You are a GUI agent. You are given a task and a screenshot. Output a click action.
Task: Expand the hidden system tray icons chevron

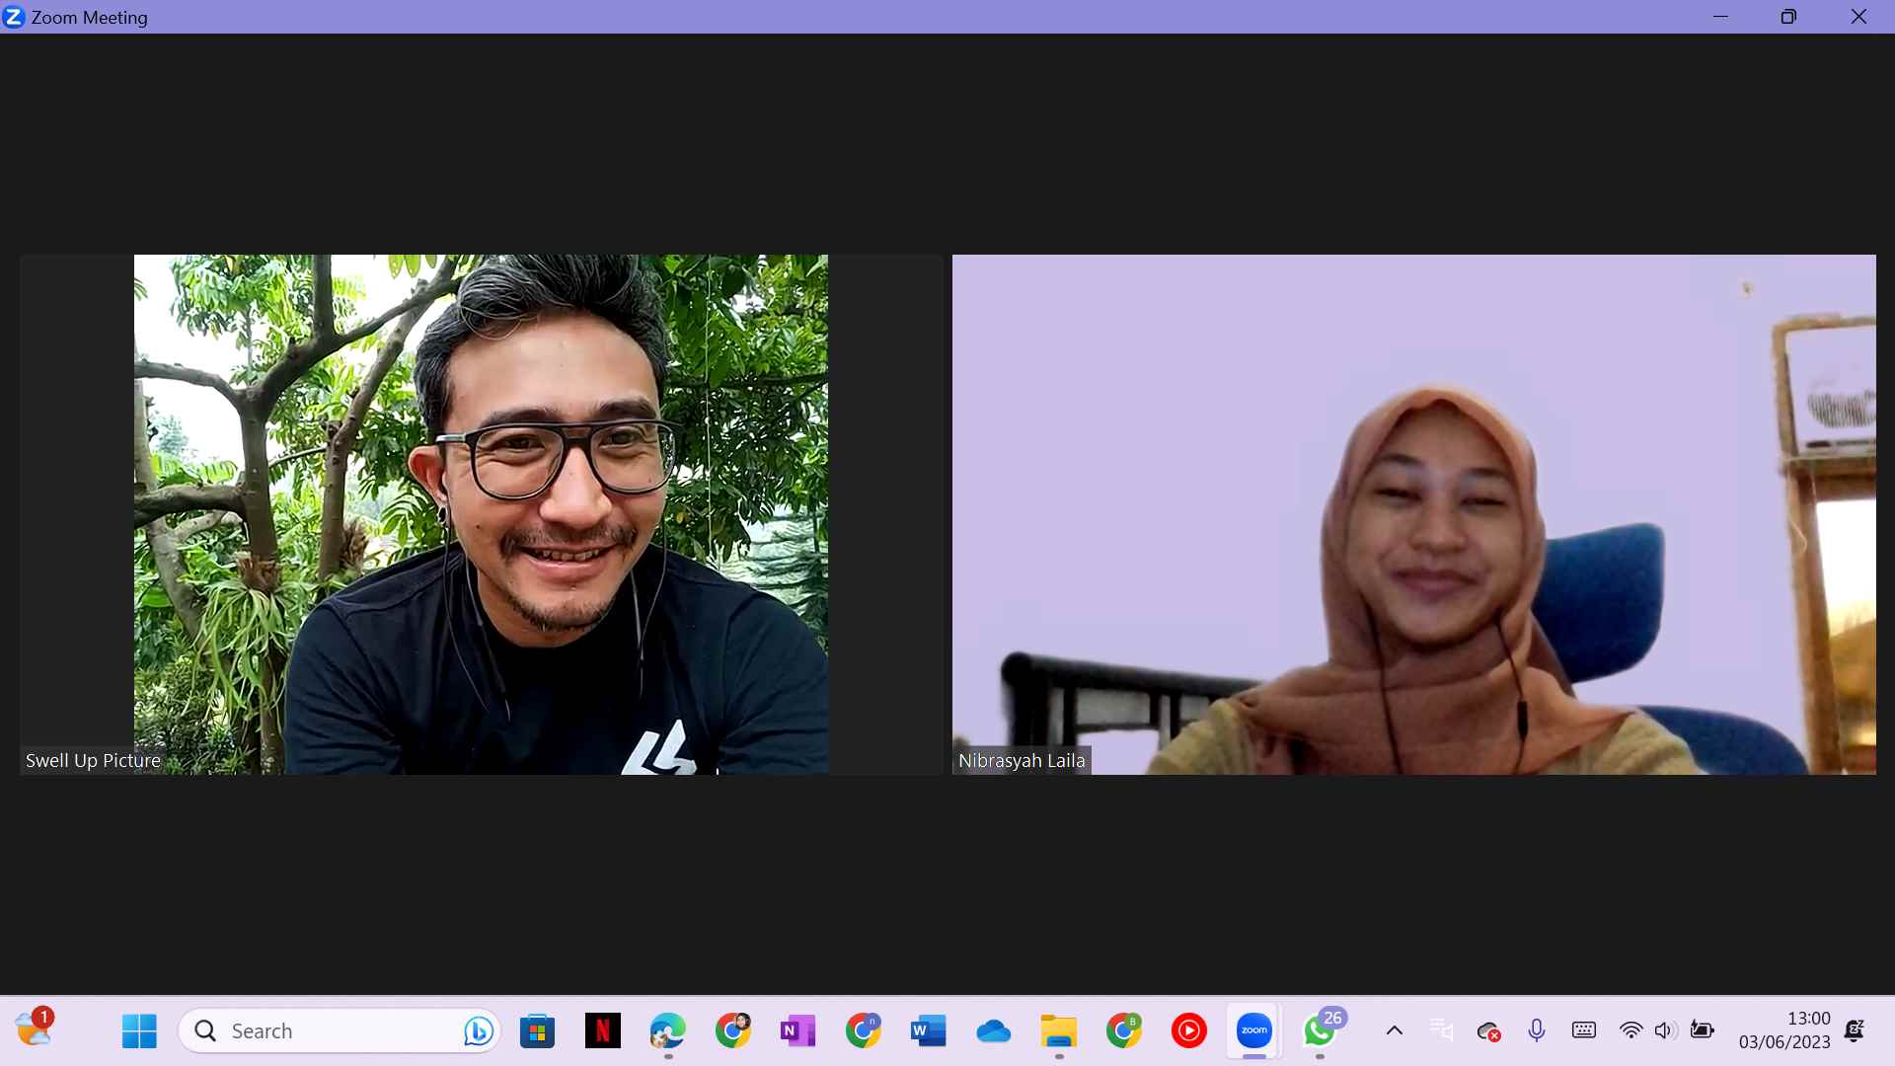click(x=1394, y=1030)
